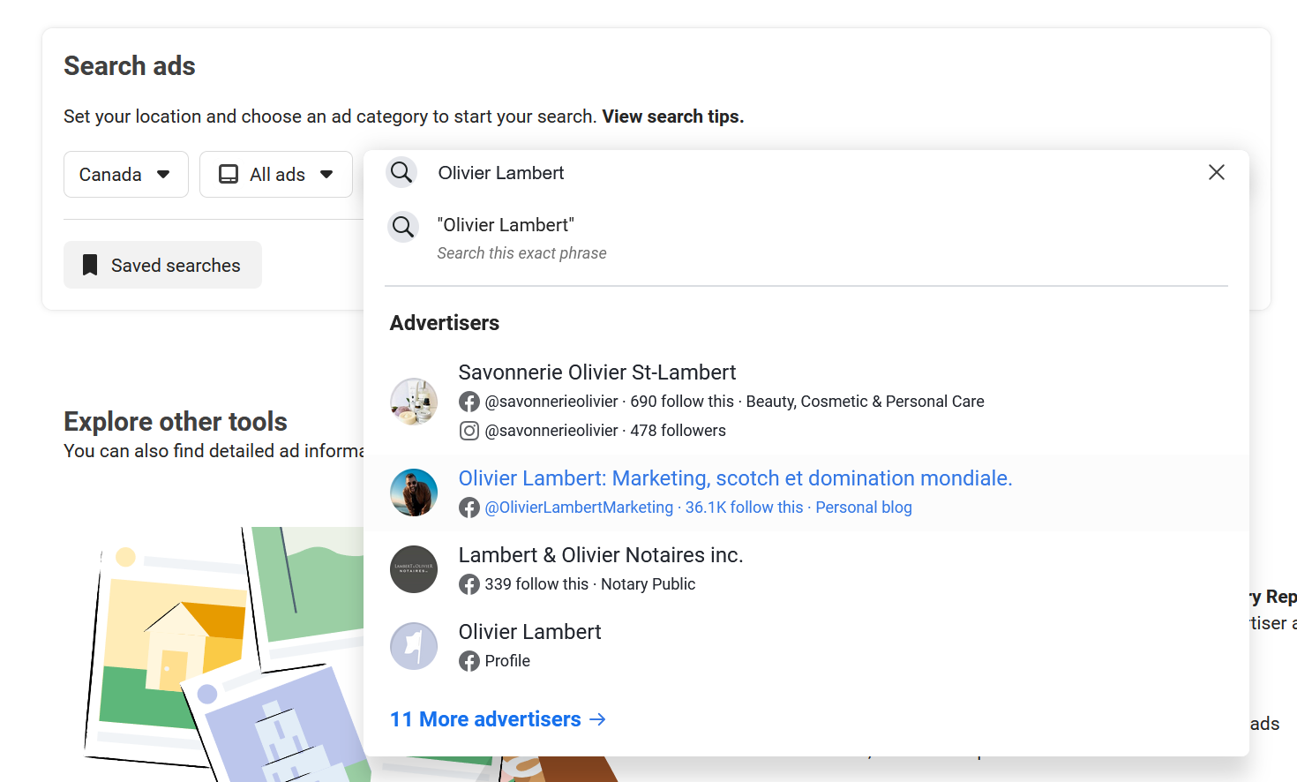
Task: Select "Olivier Lambert" exact phrase search
Action: (x=506, y=226)
